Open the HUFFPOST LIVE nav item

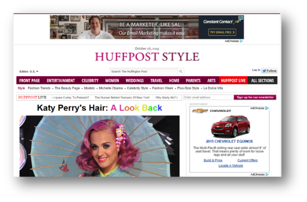[233, 81]
